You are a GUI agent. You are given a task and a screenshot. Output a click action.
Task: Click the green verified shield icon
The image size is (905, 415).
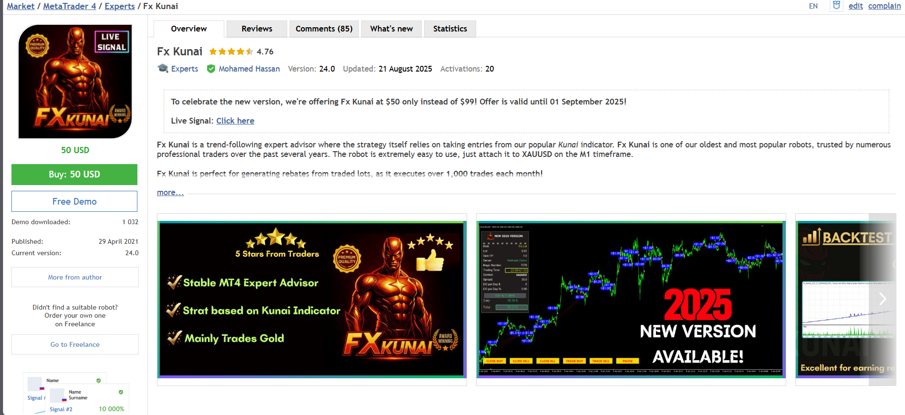pyautogui.click(x=211, y=69)
